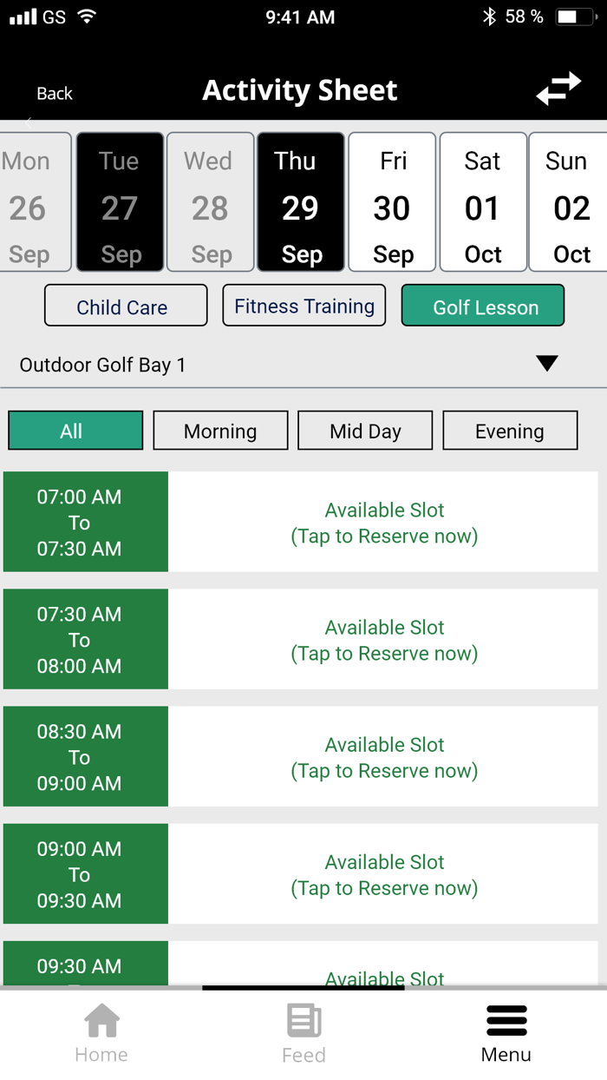This screenshot has width=607, height=1080.
Task: Tap the 09:00 AM time block
Action: (84, 873)
